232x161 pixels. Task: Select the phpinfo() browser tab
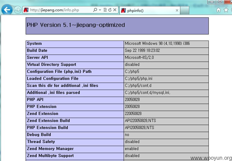click(x=150, y=10)
